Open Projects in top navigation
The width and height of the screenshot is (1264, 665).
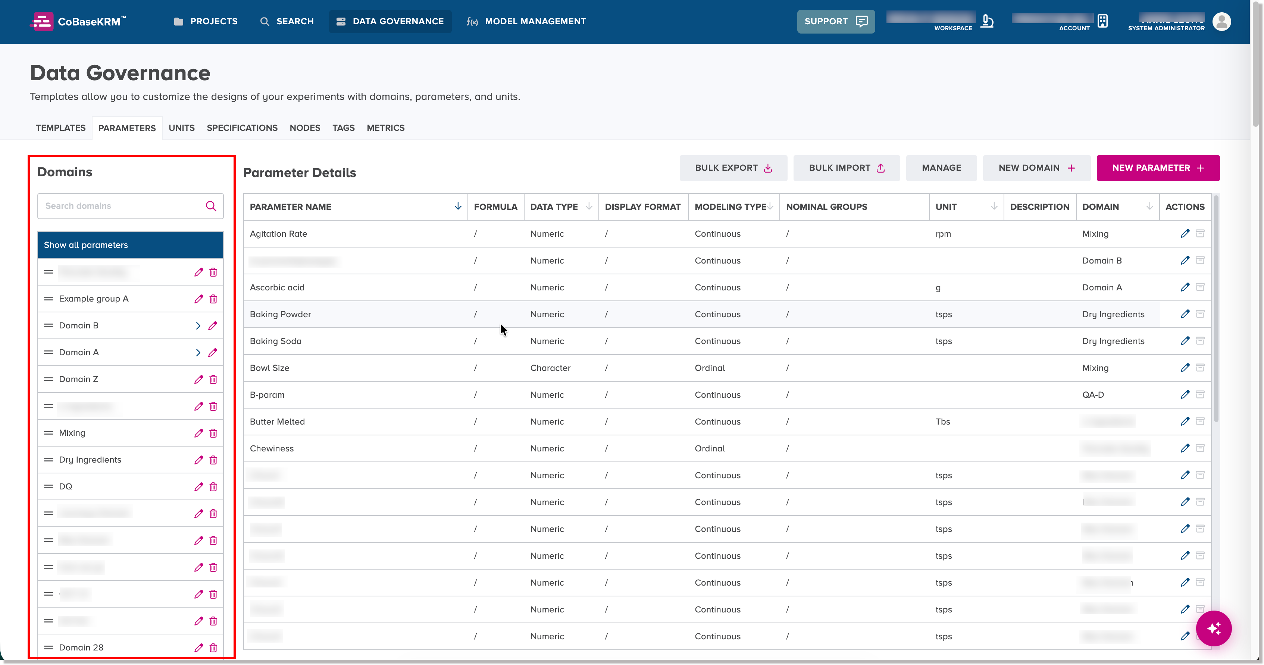206,22
